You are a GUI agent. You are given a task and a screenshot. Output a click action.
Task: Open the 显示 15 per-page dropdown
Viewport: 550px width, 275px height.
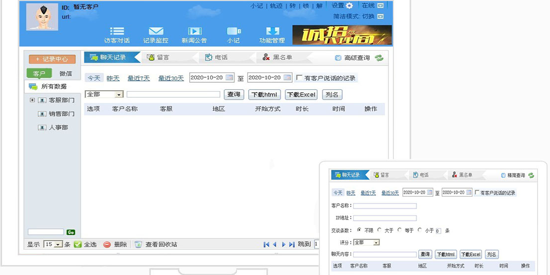click(53, 244)
